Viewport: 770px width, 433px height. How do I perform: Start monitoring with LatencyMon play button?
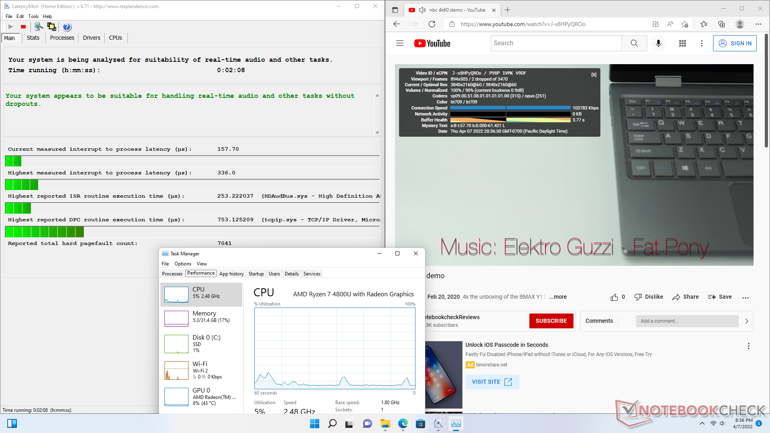pyautogui.click(x=11, y=27)
